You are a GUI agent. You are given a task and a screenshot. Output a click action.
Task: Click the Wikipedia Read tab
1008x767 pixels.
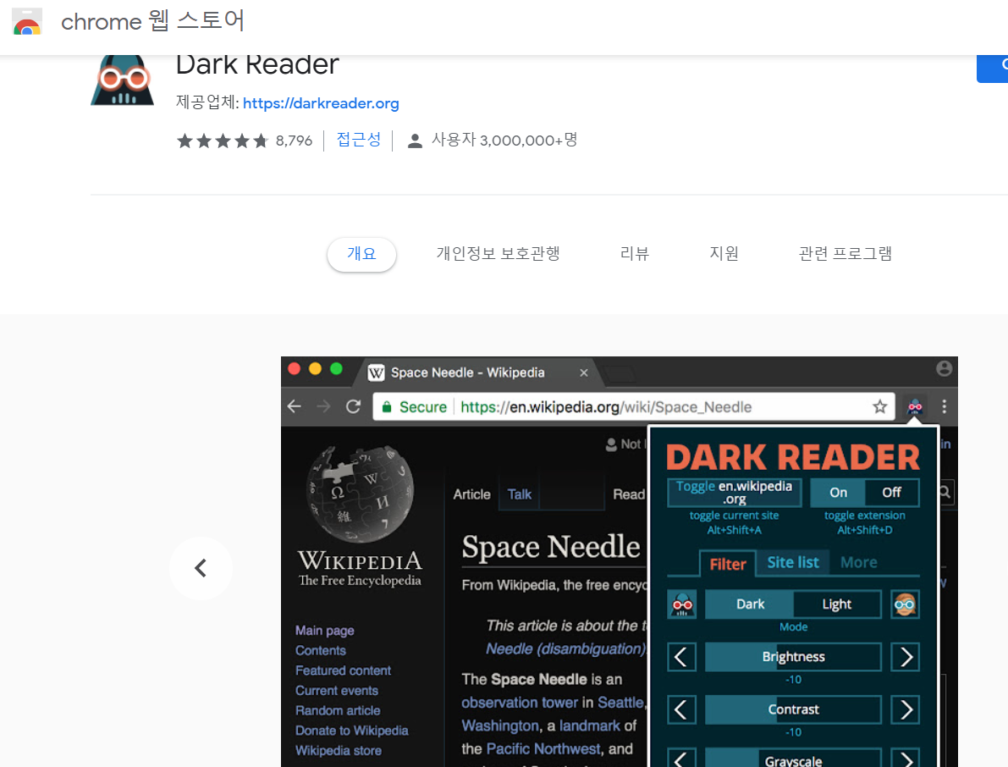[628, 494]
